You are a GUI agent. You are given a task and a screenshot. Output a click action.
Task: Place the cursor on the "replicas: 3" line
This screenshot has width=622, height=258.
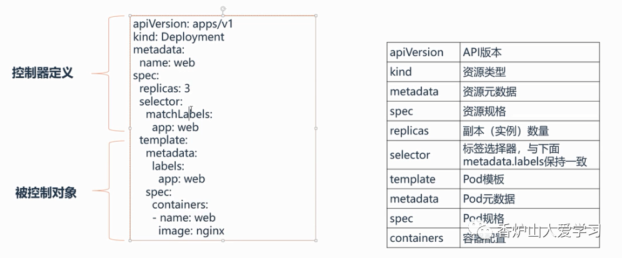[164, 88]
